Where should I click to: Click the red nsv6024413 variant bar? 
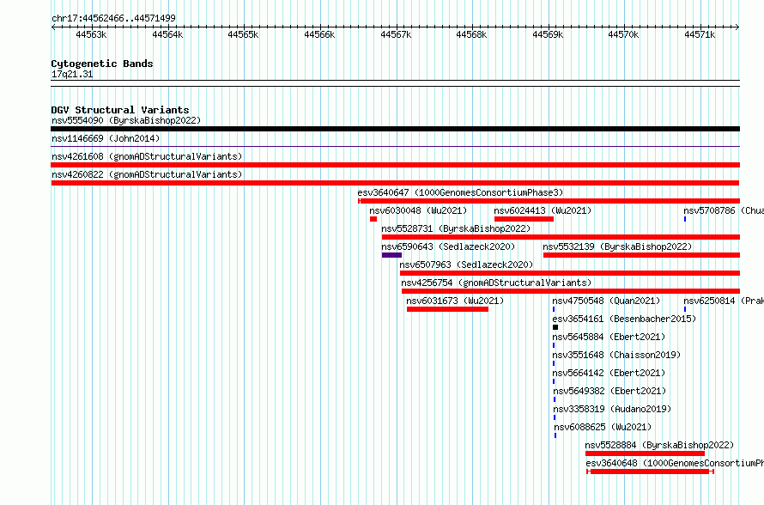pyautogui.click(x=524, y=219)
